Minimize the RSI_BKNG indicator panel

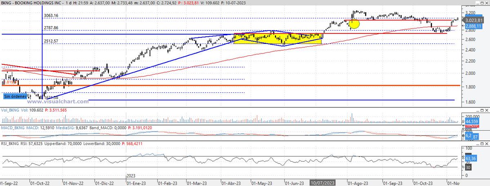(478, 144)
